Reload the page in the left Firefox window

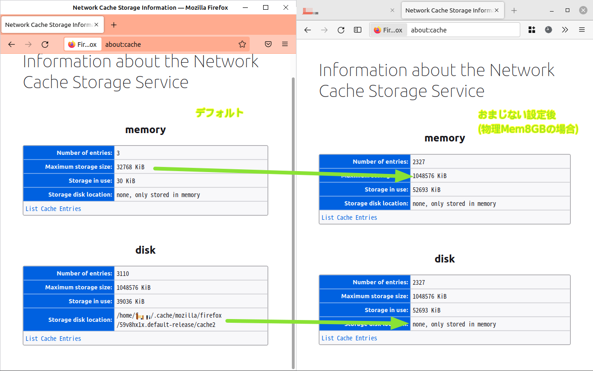[x=45, y=45]
